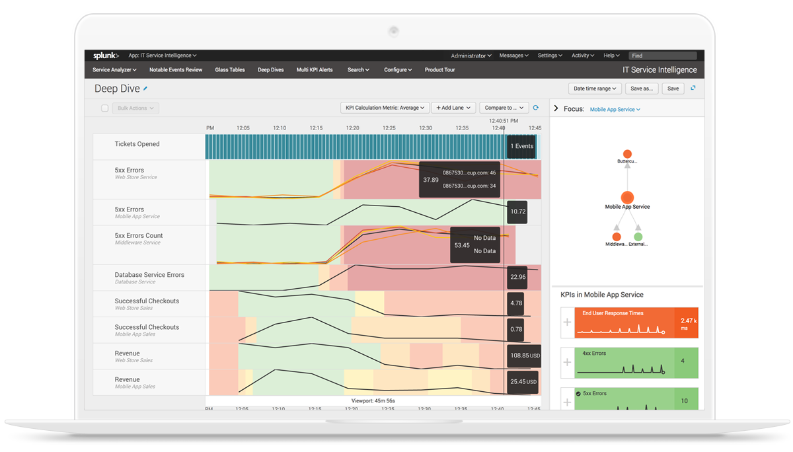
Task: Add End User Response Times KPI with its plus icon
Action: pos(566,322)
